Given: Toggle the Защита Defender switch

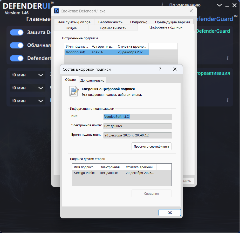Looking at the screenshot, I should coord(17,32).
